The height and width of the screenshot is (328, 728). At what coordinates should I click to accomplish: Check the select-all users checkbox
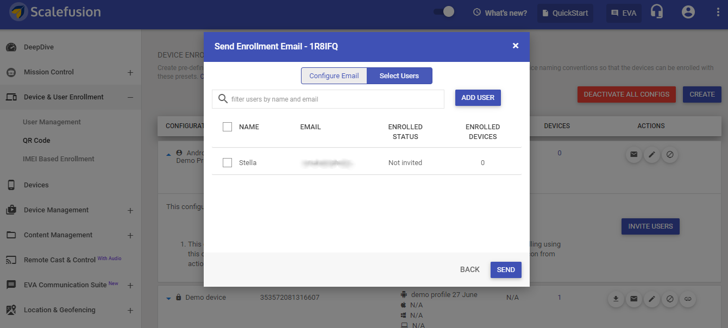point(228,127)
